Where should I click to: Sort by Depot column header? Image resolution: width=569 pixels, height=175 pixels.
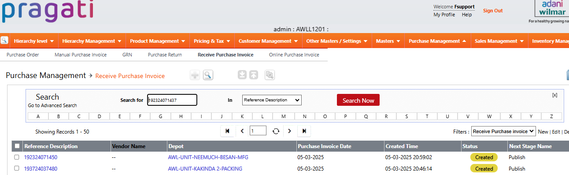click(x=176, y=146)
